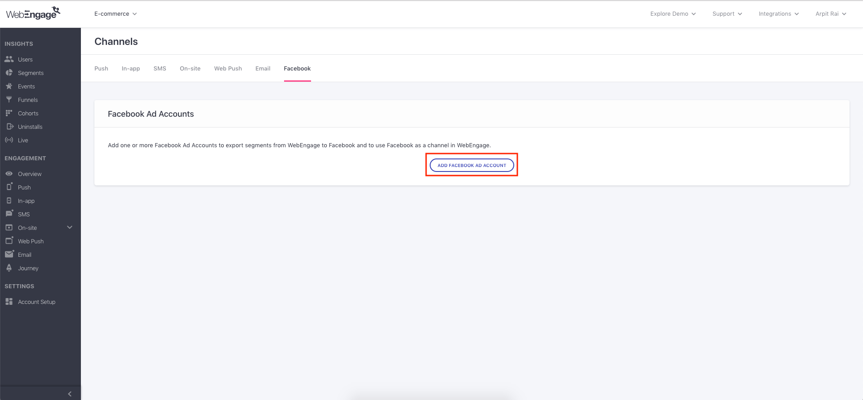Open the Arpit Rai account menu

tap(831, 14)
